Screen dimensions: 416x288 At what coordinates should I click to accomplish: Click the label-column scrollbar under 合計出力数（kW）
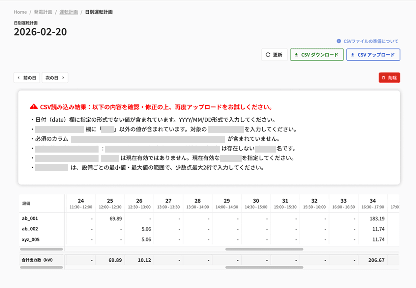pos(41,267)
